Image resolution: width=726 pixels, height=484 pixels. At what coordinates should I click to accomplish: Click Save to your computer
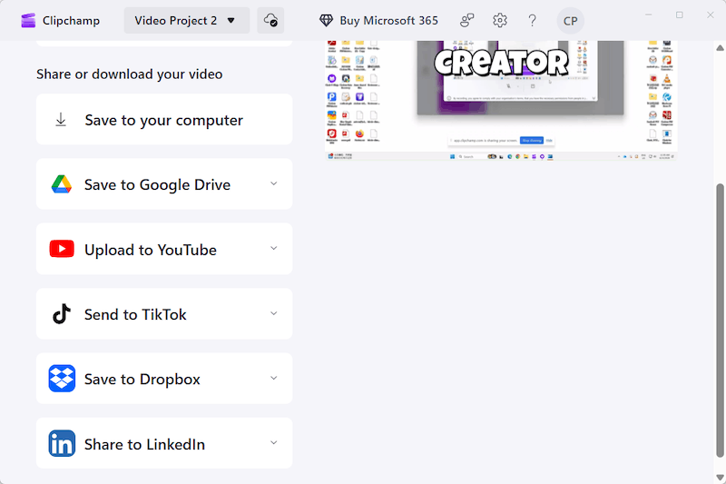pos(164,120)
